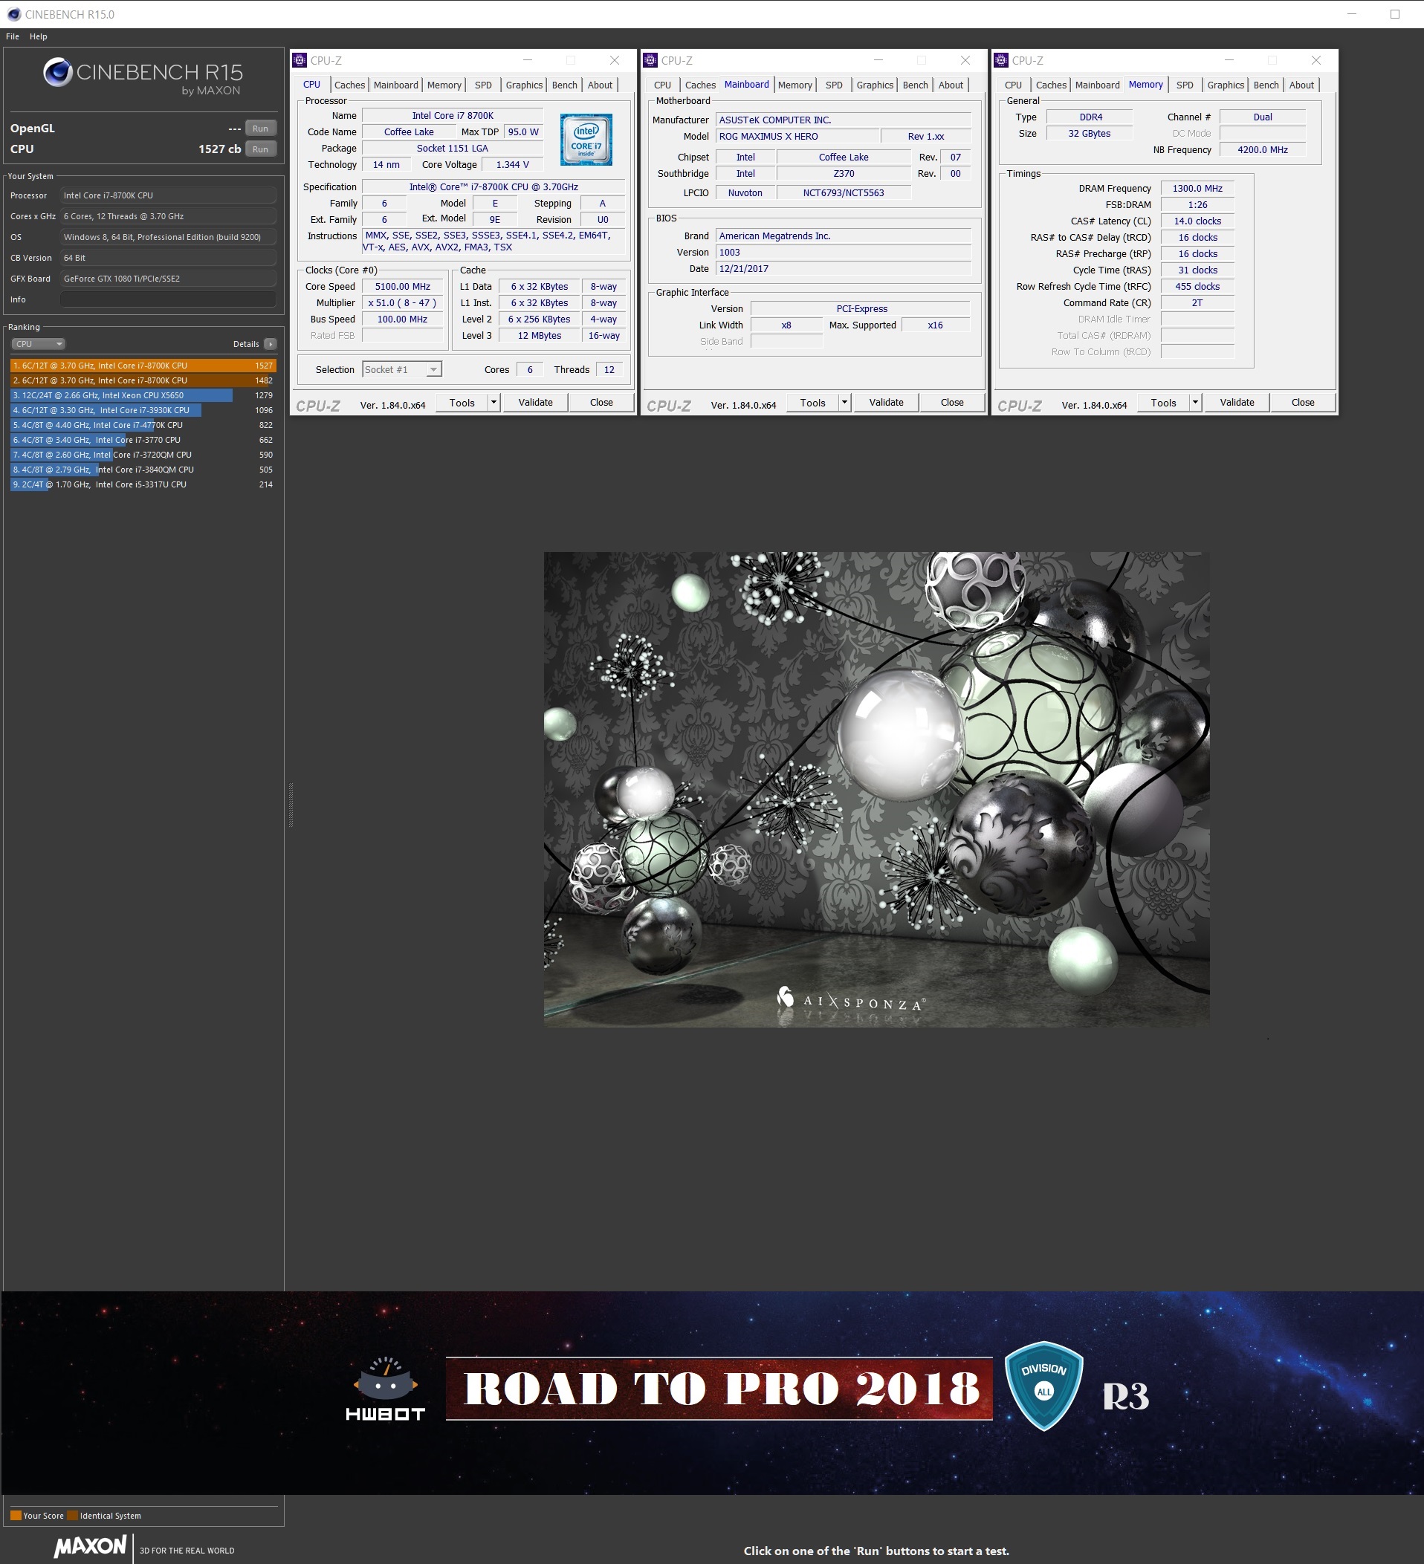The height and width of the screenshot is (1564, 1424).
Task: Click Close button in the Memory window
Action: [x=1303, y=403]
